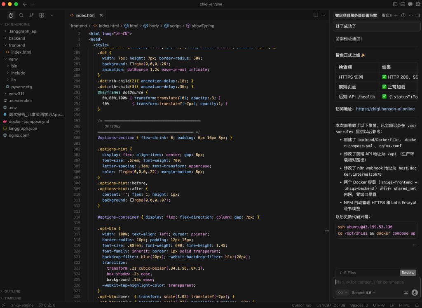Image resolution: width=422 pixels, height=308 pixels.
Task: Show chat history with the clock icon
Action: [403, 15]
